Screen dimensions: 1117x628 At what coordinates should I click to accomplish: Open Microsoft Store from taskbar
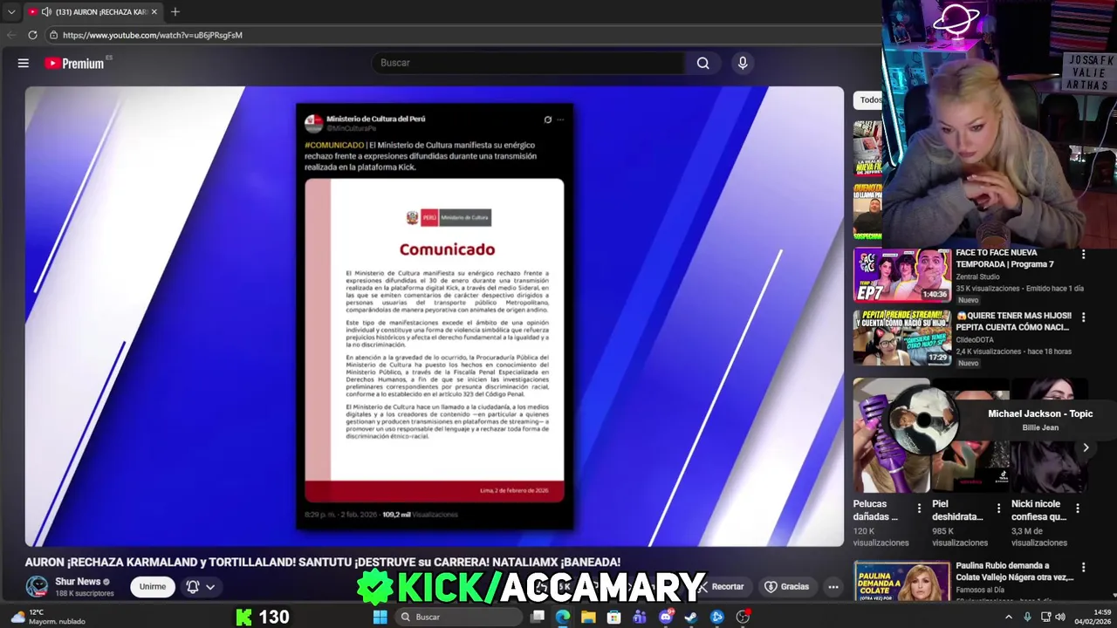[x=614, y=617]
